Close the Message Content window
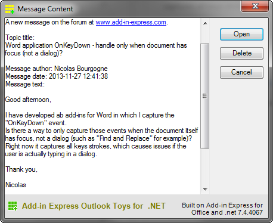273x223 pixels. pos(255,6)
